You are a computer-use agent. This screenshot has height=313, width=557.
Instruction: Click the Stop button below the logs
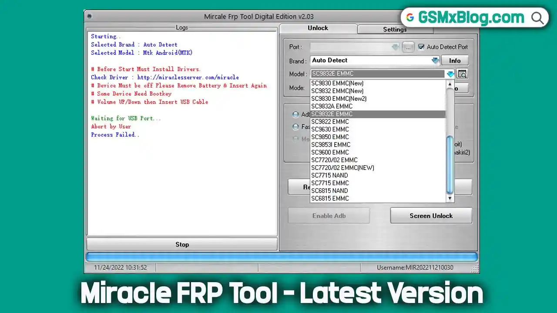[182, 244]
